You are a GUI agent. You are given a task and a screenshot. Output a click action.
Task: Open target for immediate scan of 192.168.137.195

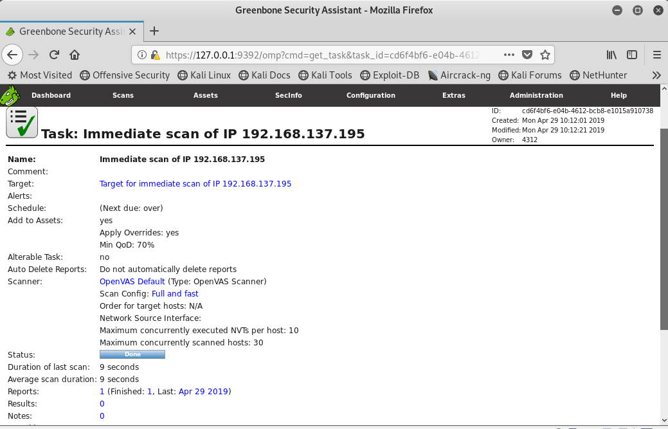point(195,183)
